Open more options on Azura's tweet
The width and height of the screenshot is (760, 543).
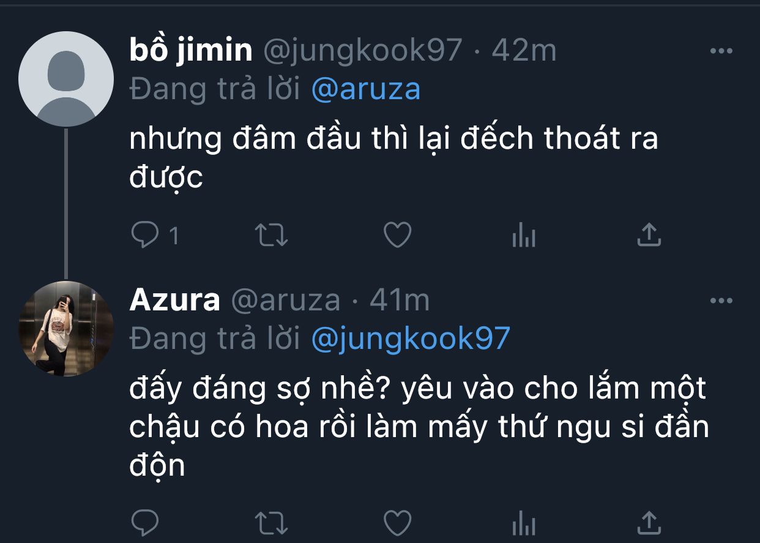tap(721, 301)
